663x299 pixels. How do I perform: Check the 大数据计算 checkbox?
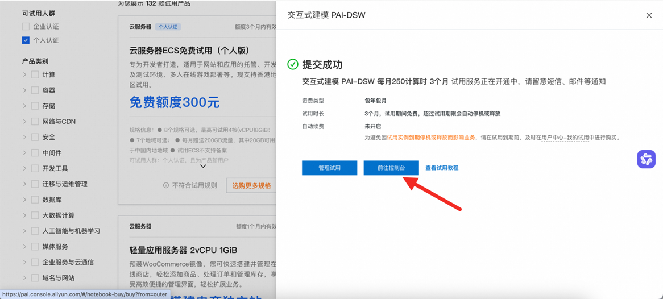click(35, 215)
